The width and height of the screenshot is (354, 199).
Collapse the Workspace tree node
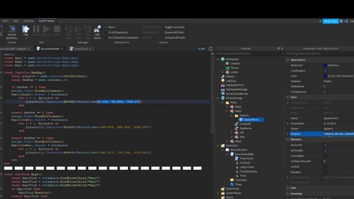pyautogui.click(x=218, y=59)
